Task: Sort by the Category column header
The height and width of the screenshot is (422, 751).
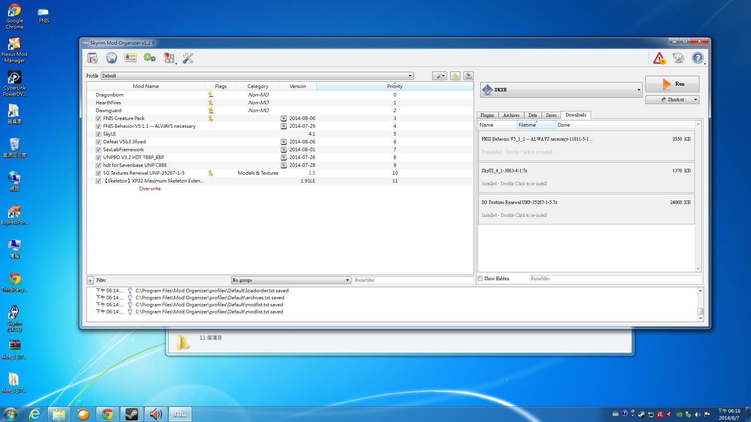Action: (258, 86)
